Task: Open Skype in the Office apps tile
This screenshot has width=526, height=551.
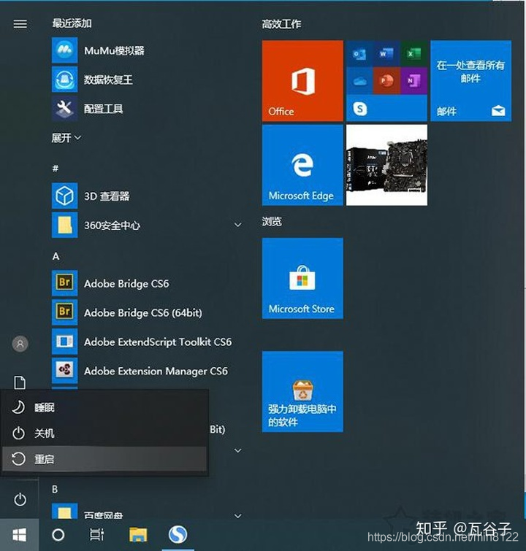Action: click(x=359, y=109)
